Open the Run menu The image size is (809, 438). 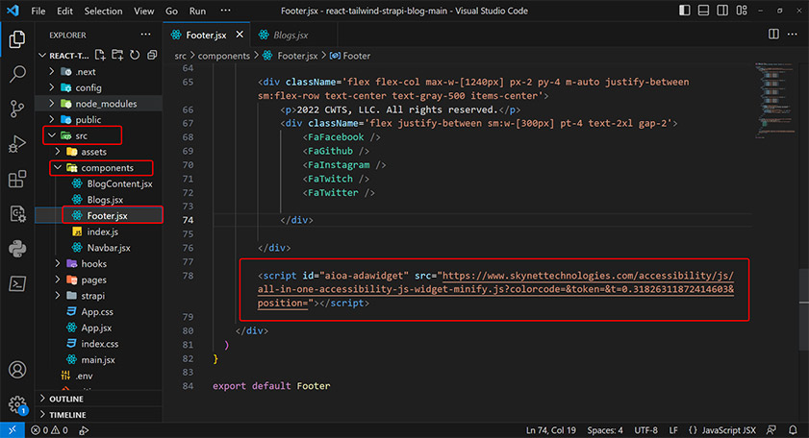tap(197, 11)
